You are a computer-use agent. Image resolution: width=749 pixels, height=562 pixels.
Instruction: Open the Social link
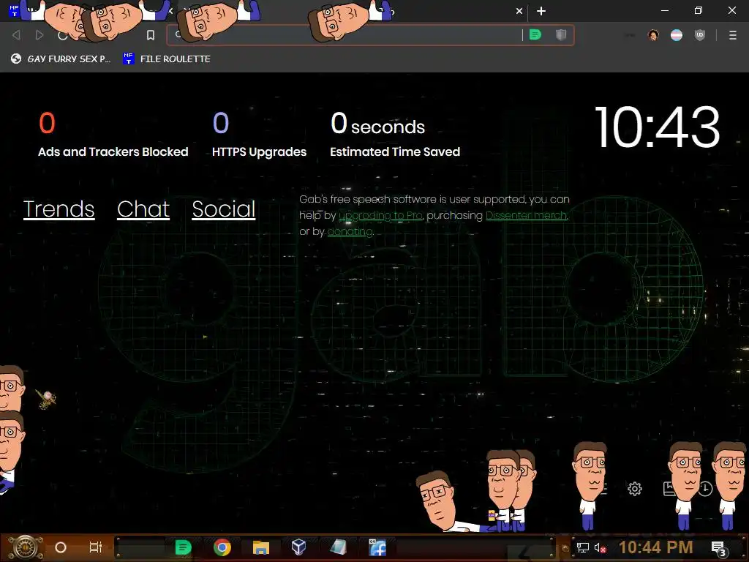(x=224, y=209)
